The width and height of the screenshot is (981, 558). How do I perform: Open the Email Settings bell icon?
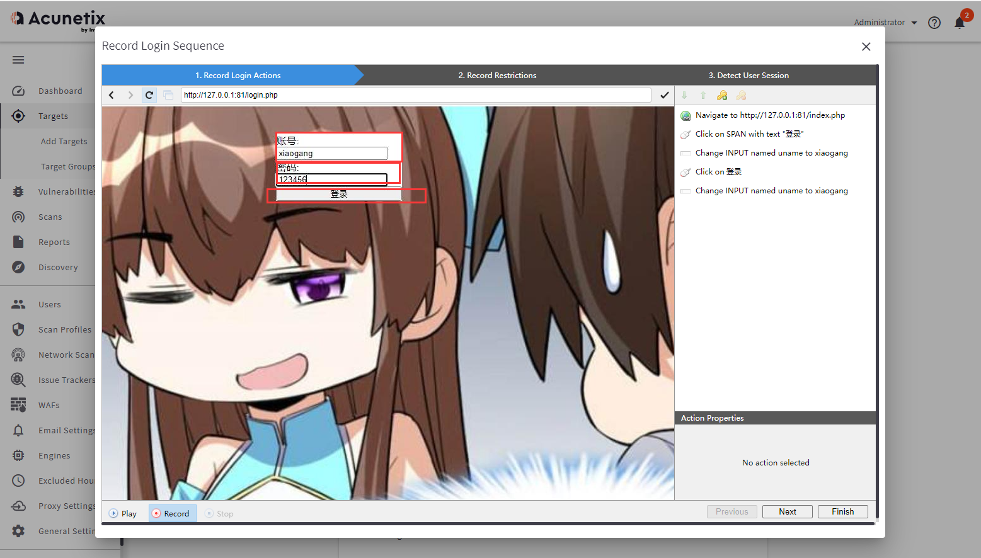18,430
